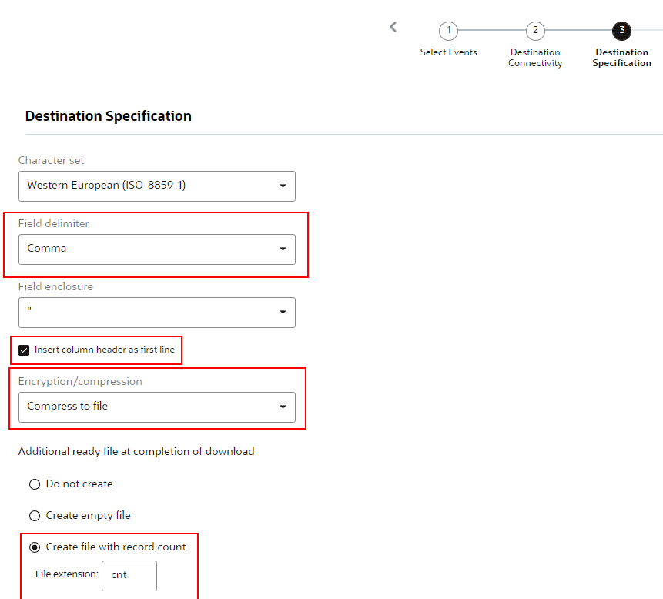Click the Destination Connectivity step label
This screenshot has height=599, width=663.
tap(535, 58)
